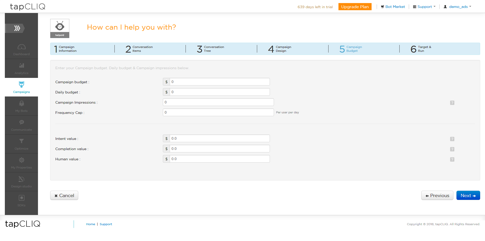Go to step 1 Campaign Information
This screenshot has height=241, width=485.
click(66, 49)
